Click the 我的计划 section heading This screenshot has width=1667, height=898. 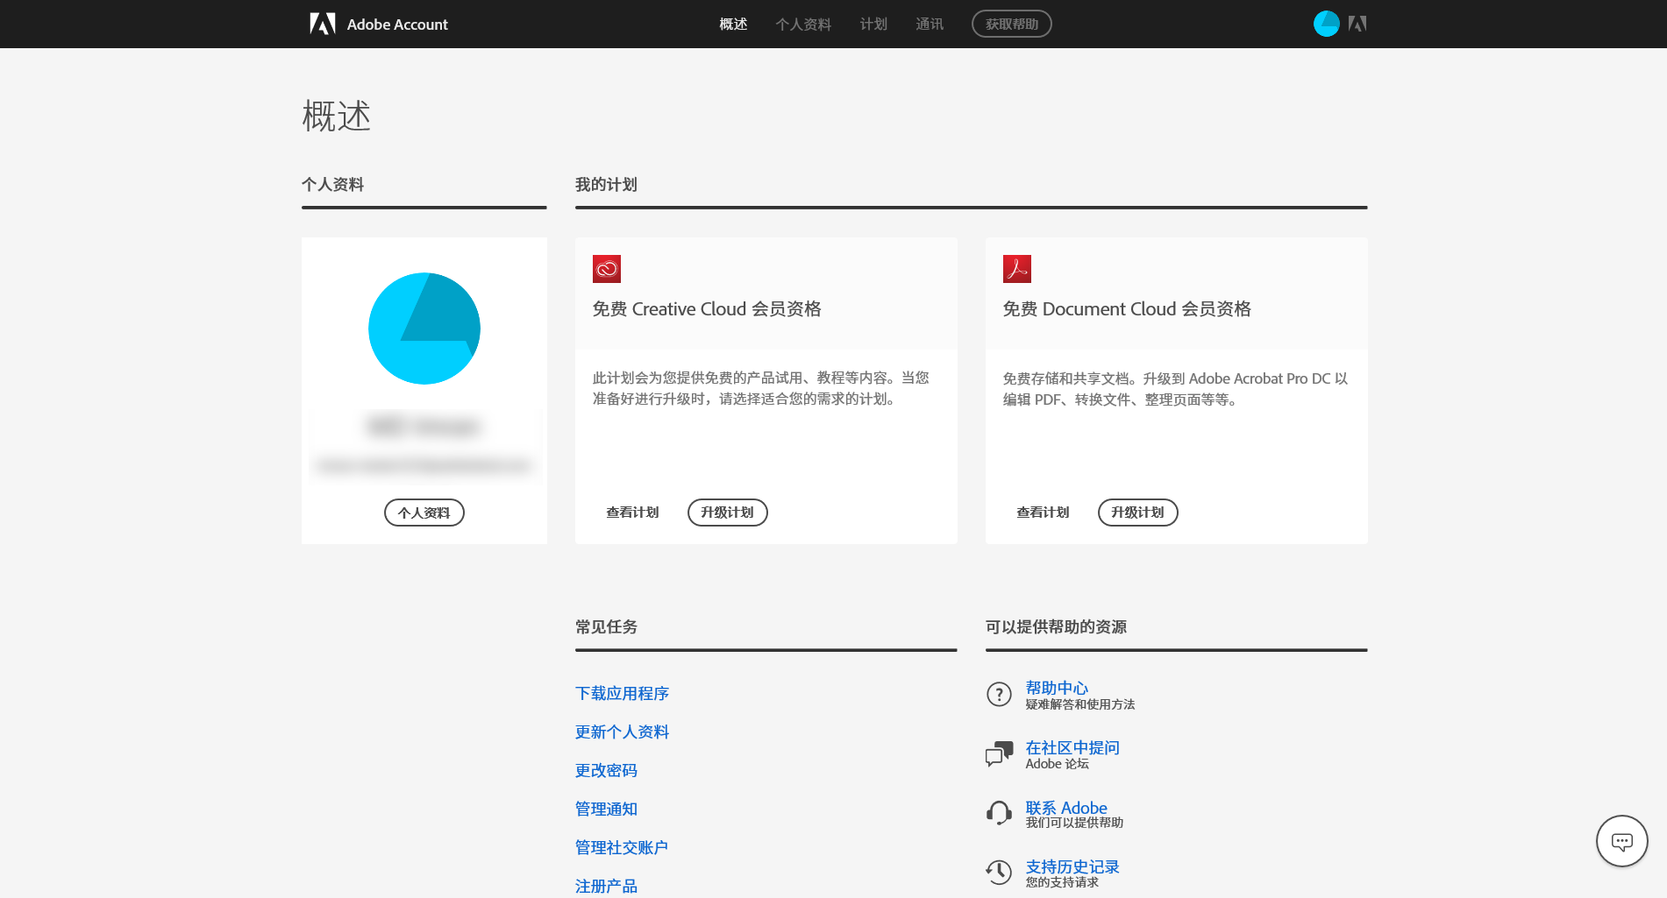[x=606, y=184]
